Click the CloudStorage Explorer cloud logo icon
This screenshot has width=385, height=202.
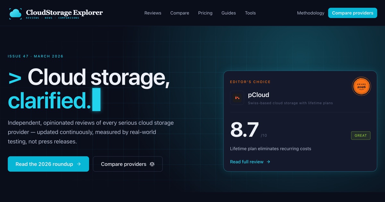pyautogui.click(x=15, y=13)
